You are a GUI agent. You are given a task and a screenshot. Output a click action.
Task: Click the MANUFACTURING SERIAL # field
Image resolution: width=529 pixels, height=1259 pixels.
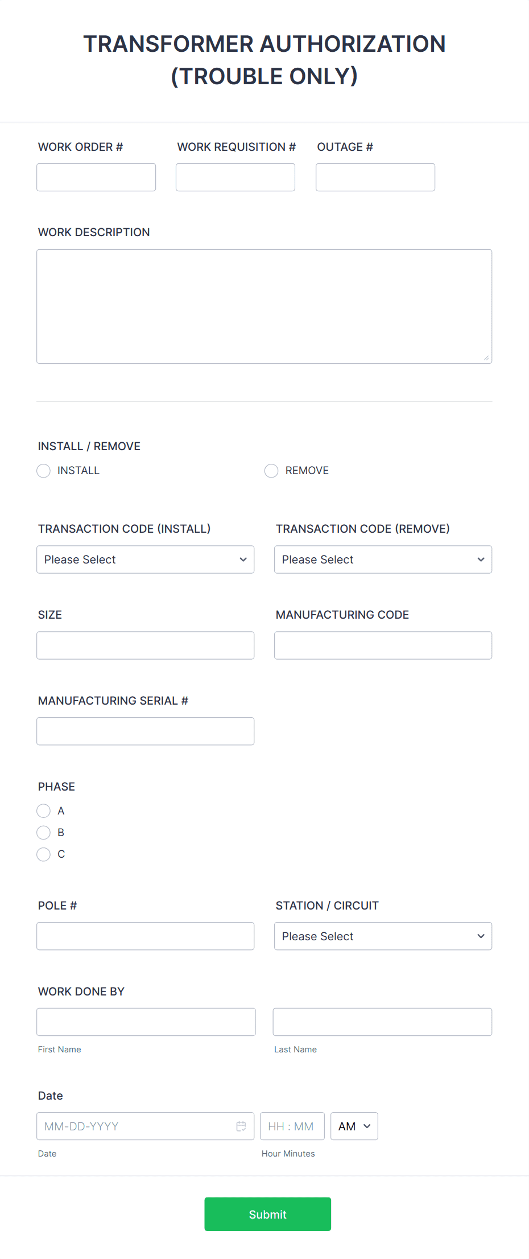(x=145, y=731)
